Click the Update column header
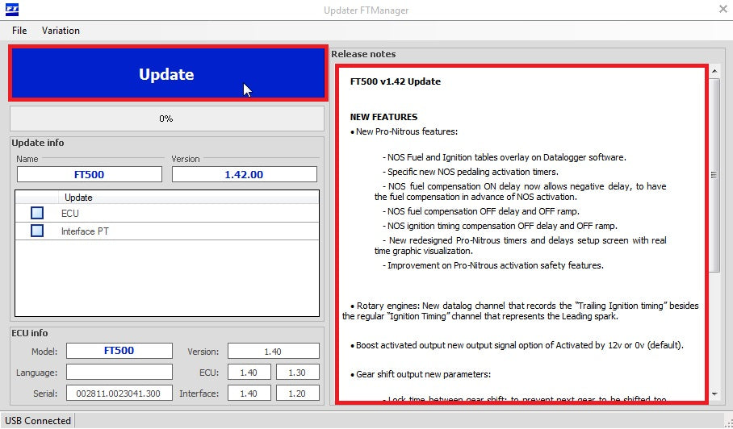This screenshot has width=733, height=429. click(78, 198)
